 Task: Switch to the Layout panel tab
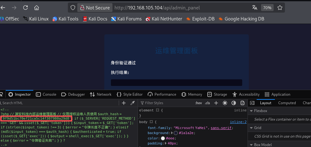pyautogui.click(x=265, y=103)
